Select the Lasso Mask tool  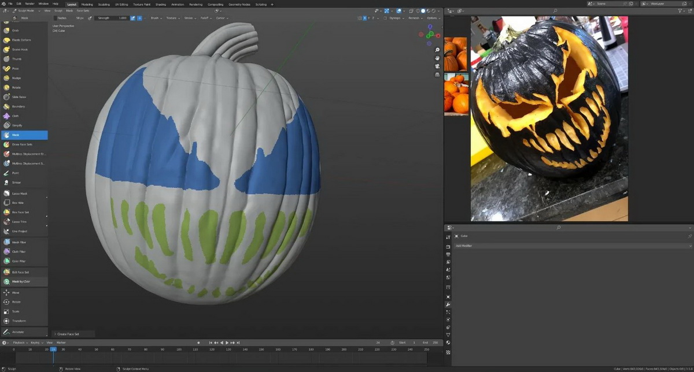coord(24,194)
